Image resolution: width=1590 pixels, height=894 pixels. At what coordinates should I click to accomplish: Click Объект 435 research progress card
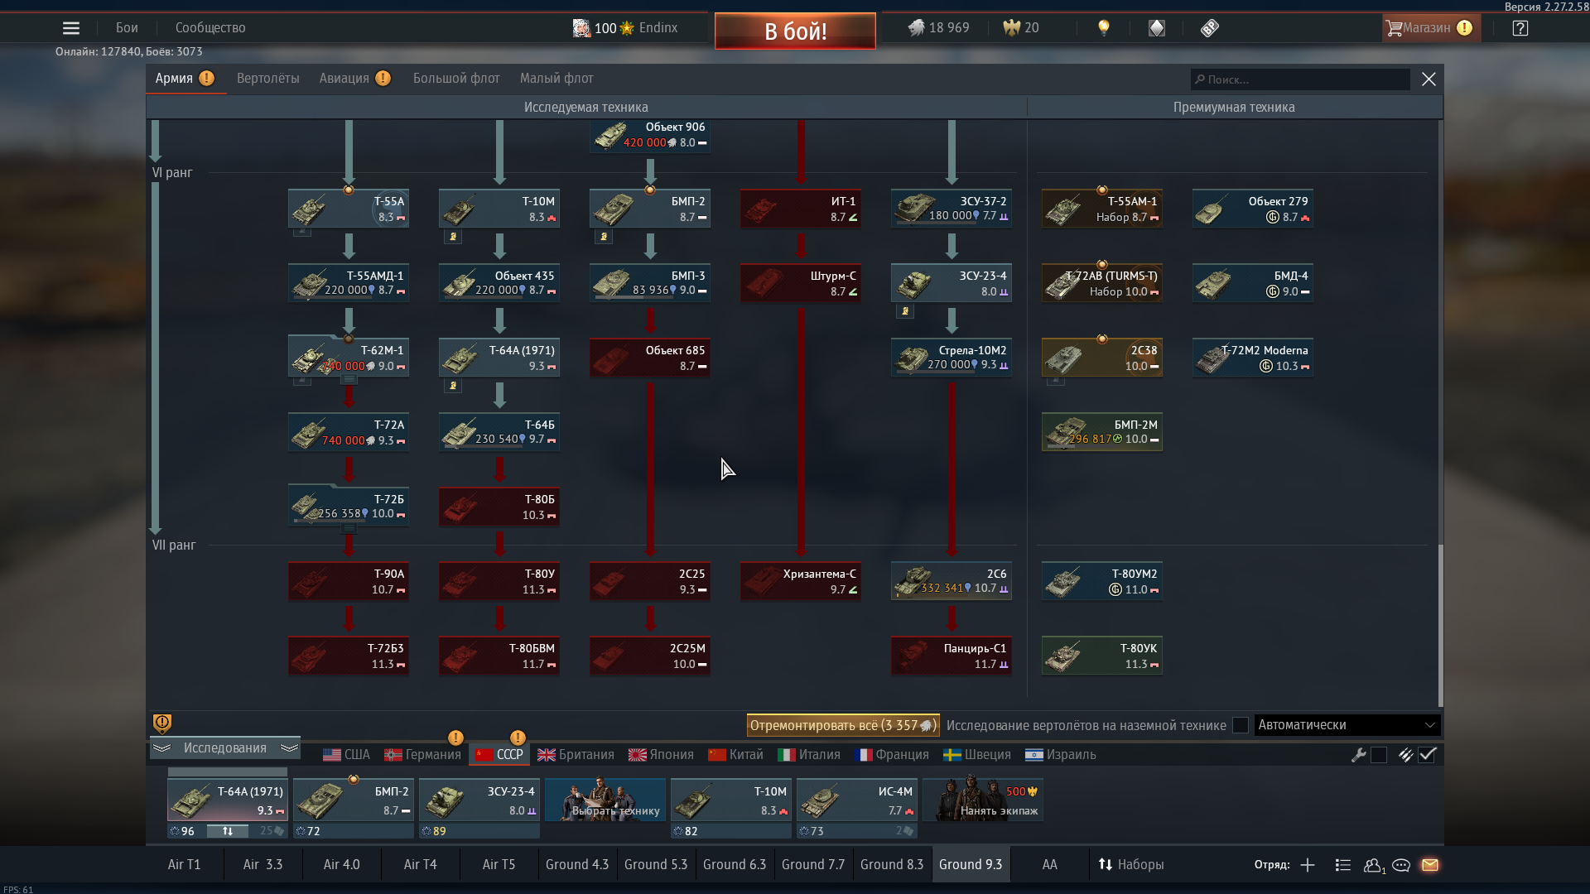click(x=499, y=283)
